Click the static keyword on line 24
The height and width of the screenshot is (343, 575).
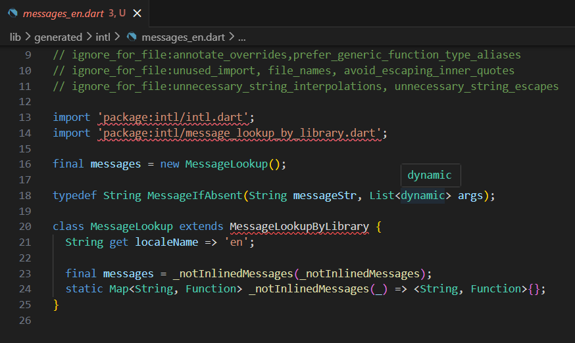(x=84, y=288)
